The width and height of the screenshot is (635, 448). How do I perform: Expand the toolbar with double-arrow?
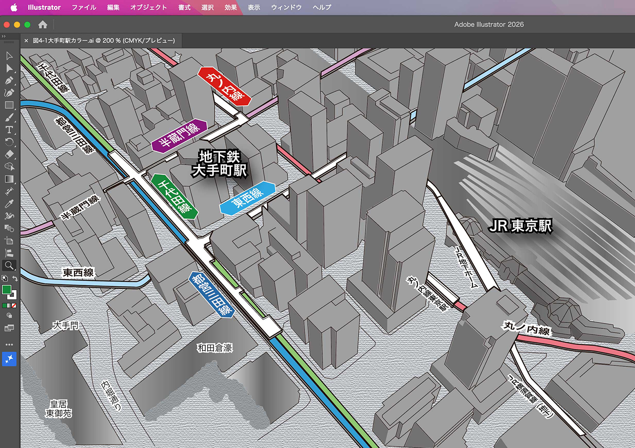tap(4, 36)
